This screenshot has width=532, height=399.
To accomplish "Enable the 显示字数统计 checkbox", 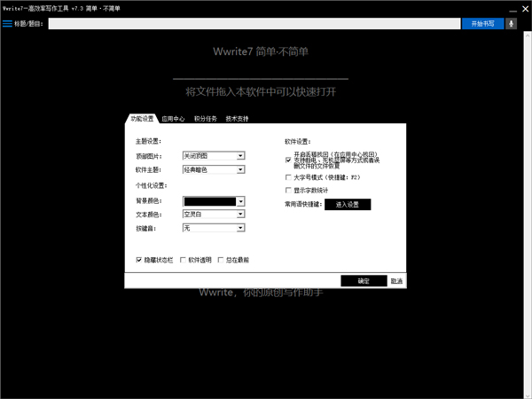I will click(x=288, y=190).
